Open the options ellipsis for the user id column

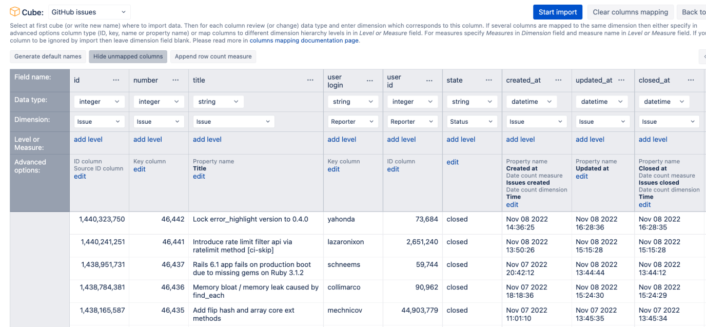[429, 81]
